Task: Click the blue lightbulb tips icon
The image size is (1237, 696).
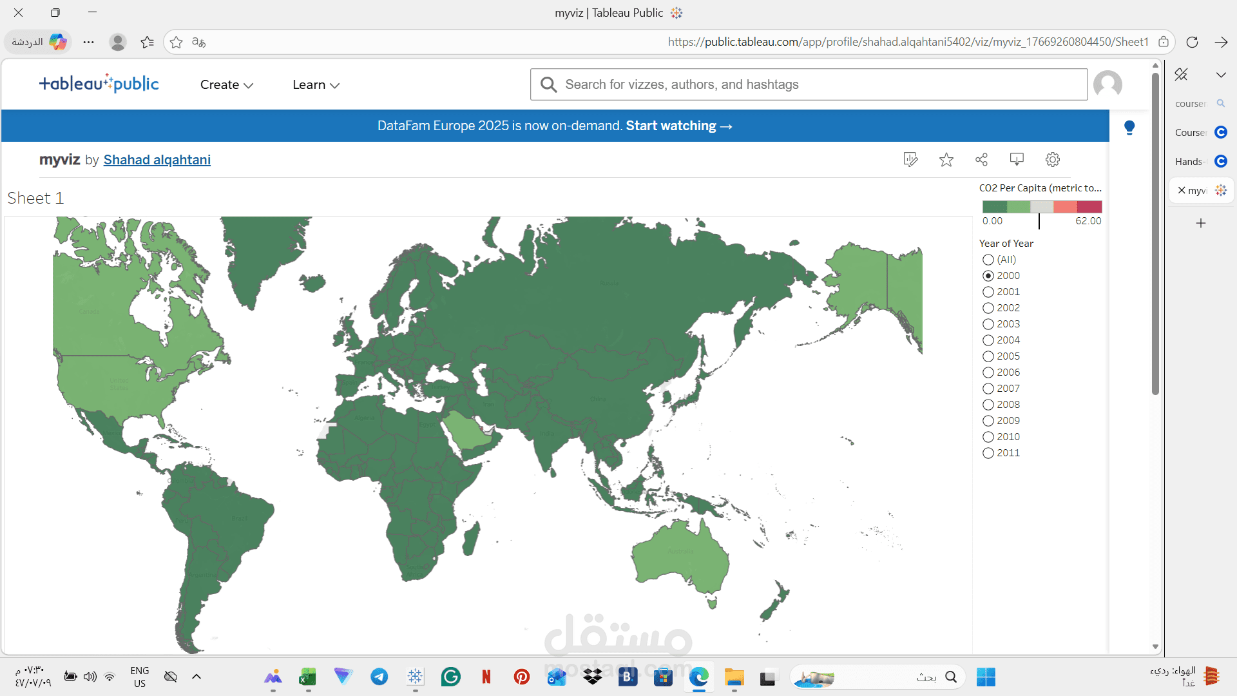Action: coord(1129,128)
